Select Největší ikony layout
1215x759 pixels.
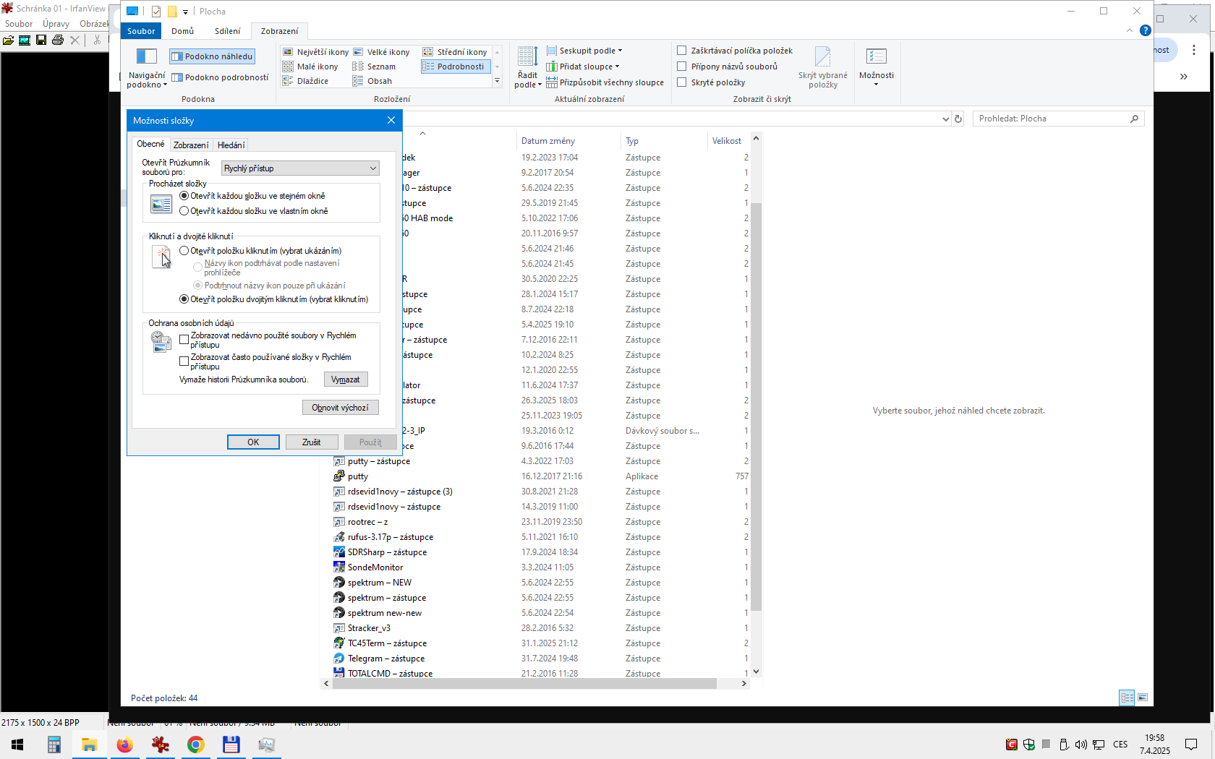pyautogui.click(x=315, y=52)
